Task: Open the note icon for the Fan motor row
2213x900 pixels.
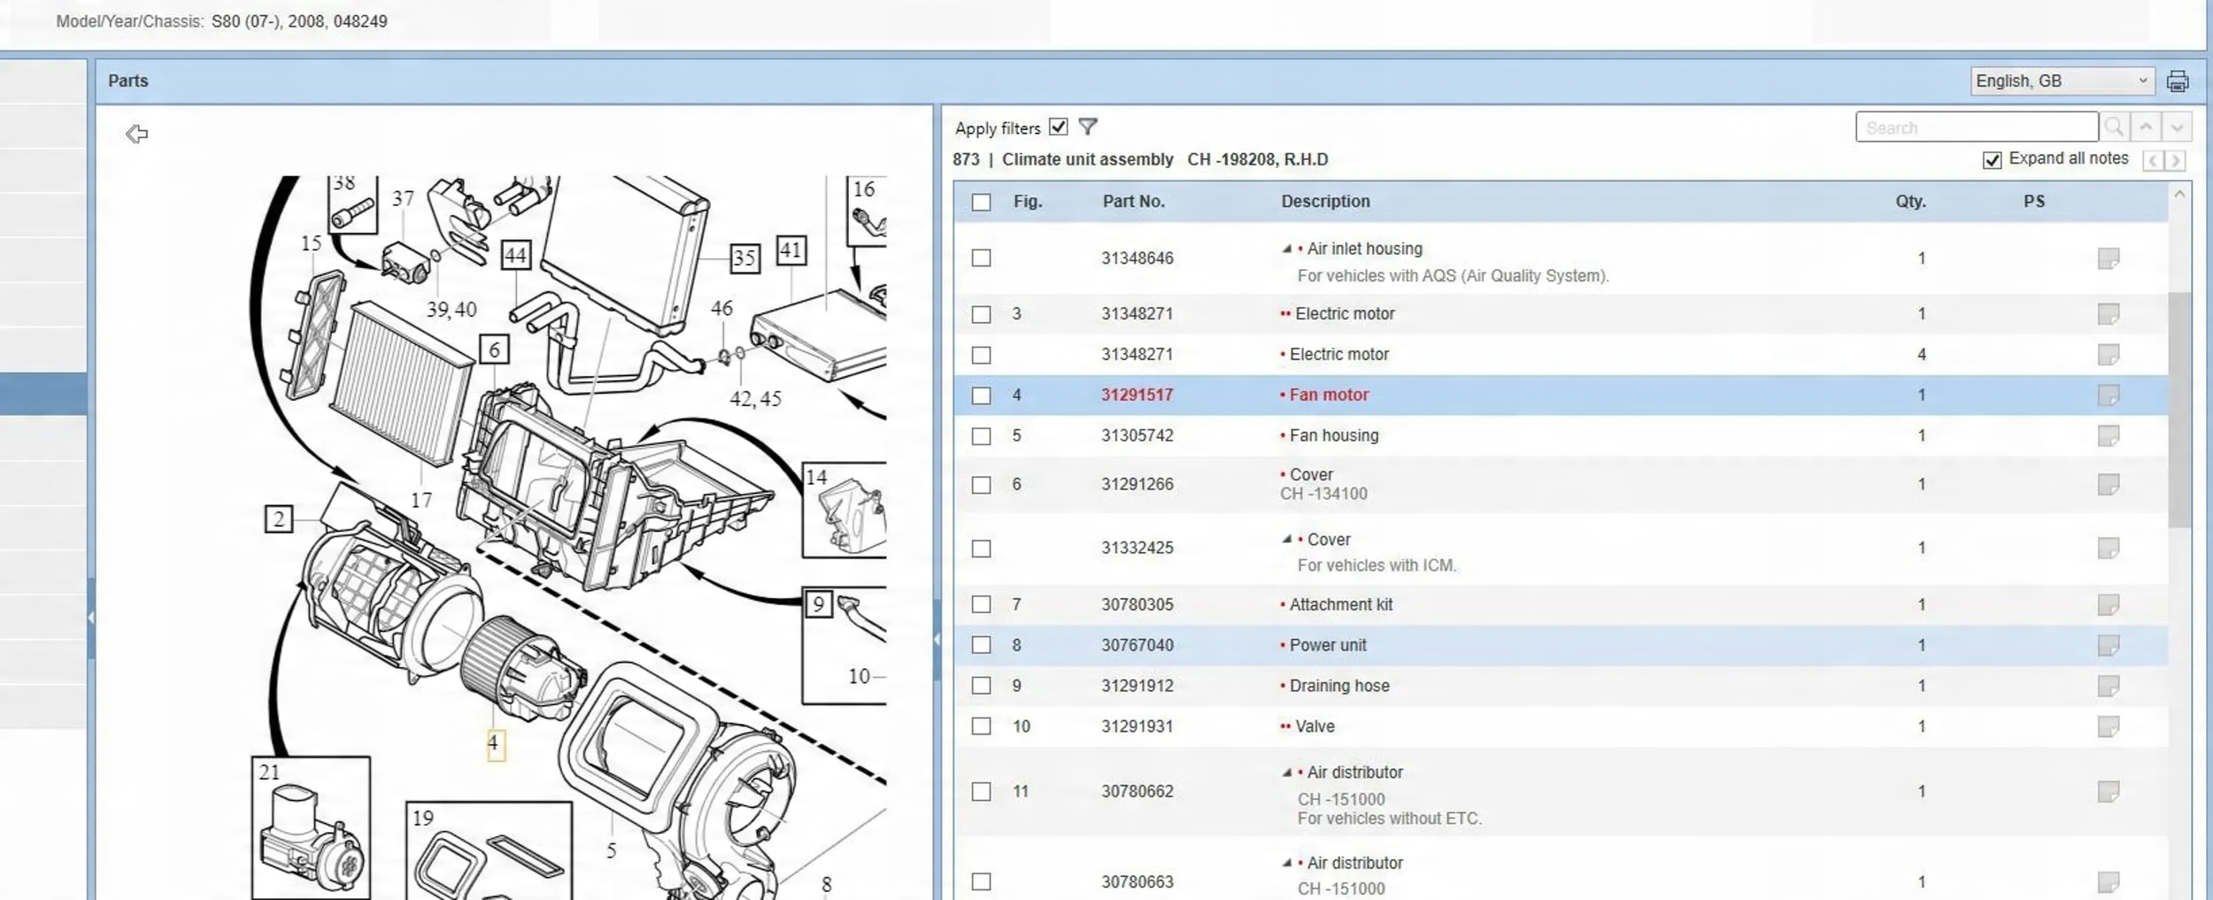Action: [x=2109, y=395]
